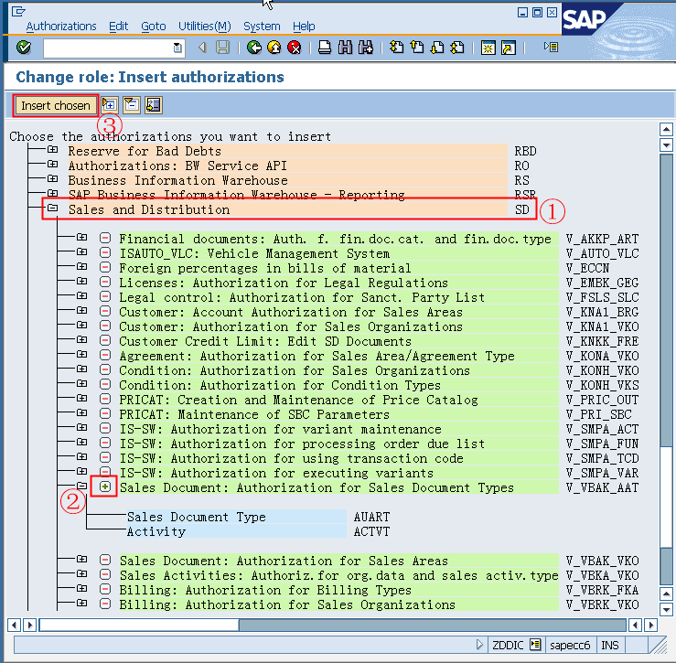Click the status bar system info icon

click(535, 645)
